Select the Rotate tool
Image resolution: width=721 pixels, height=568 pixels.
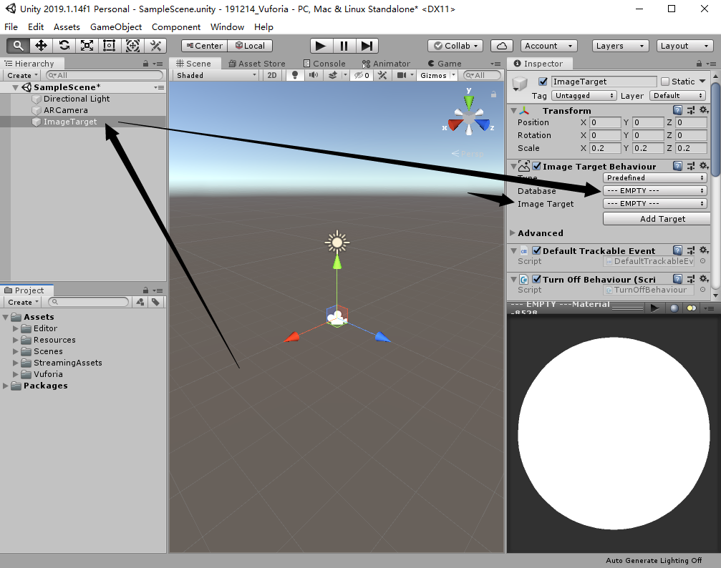point(64,46)
